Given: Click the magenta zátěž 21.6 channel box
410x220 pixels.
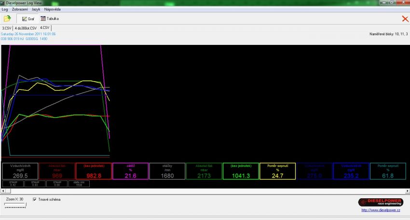Looking at the screenshot, I should 130,171.
